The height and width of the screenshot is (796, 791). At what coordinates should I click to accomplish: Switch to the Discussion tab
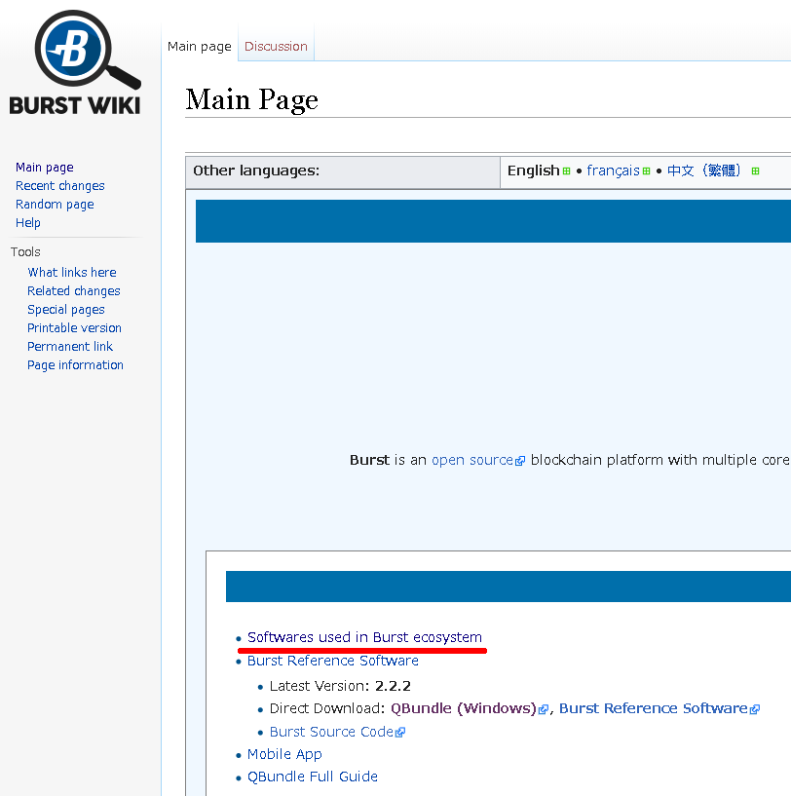click(x=276, y=46)
